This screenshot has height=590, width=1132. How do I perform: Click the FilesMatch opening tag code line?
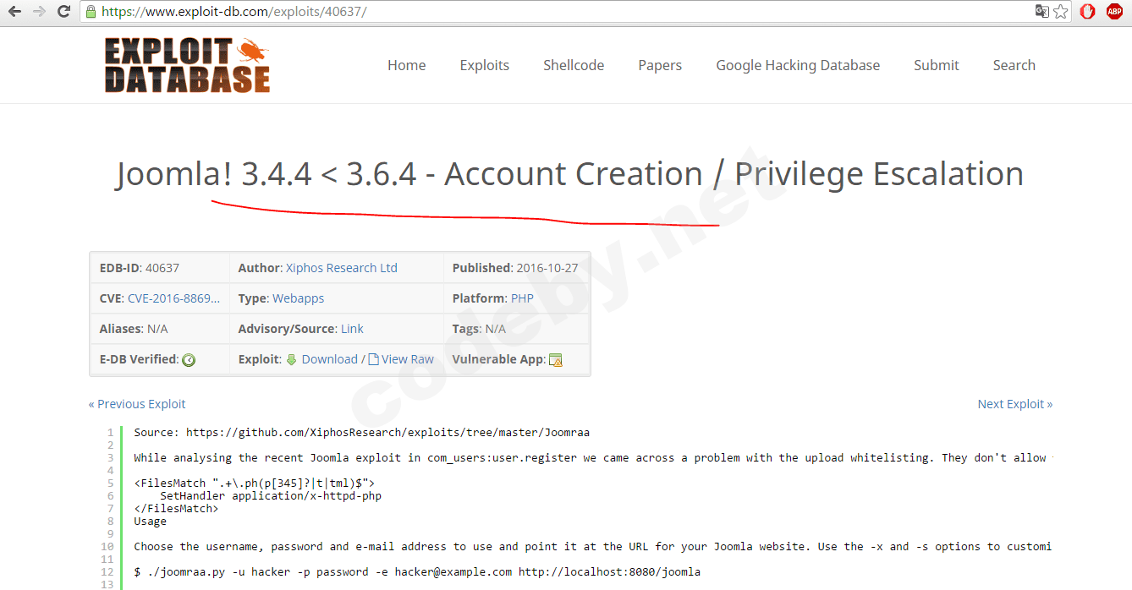[x=254, y=483]
